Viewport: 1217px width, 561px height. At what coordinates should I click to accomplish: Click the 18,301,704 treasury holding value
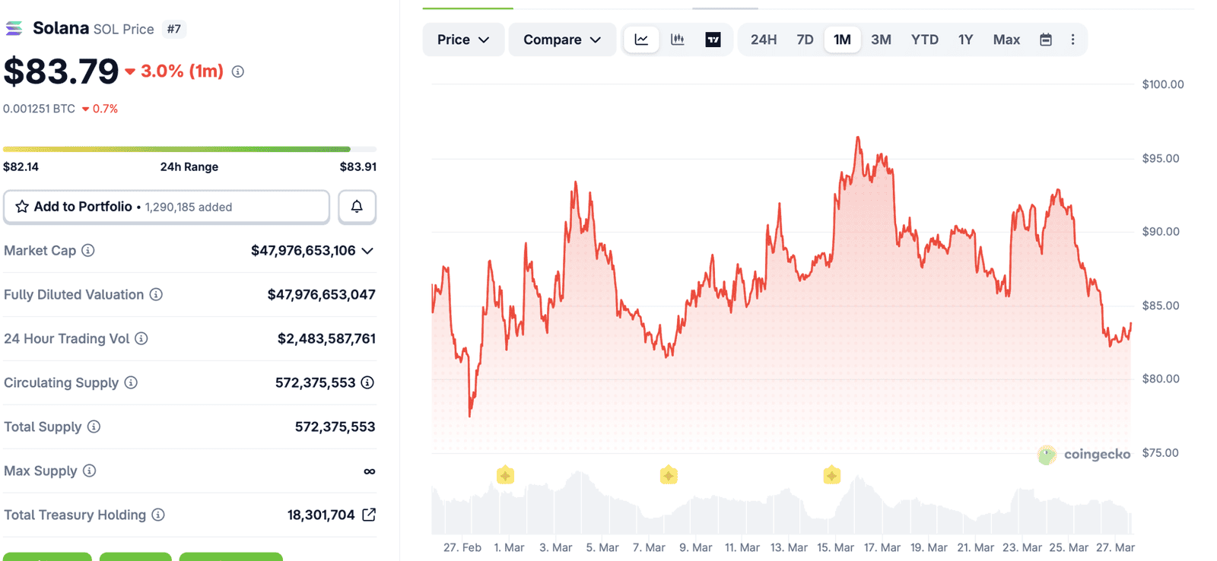coord(321,515)
